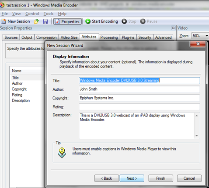209x188 pixels.
Task: Save the session with the floppy disk icon
Action: pyautogui.click(x=45, y=21)
